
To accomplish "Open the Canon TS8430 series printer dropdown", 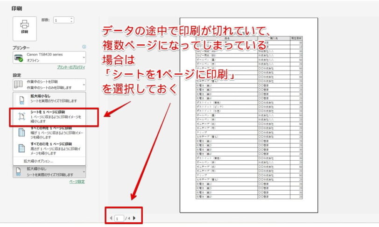I will tap(49, 57).
